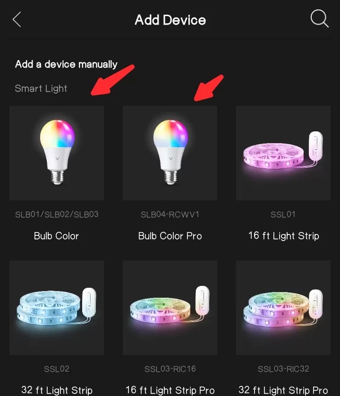Select the Bulb Color Pro bulb image
The width and height of the screenshot is (340, 396).
click(170, 153)
